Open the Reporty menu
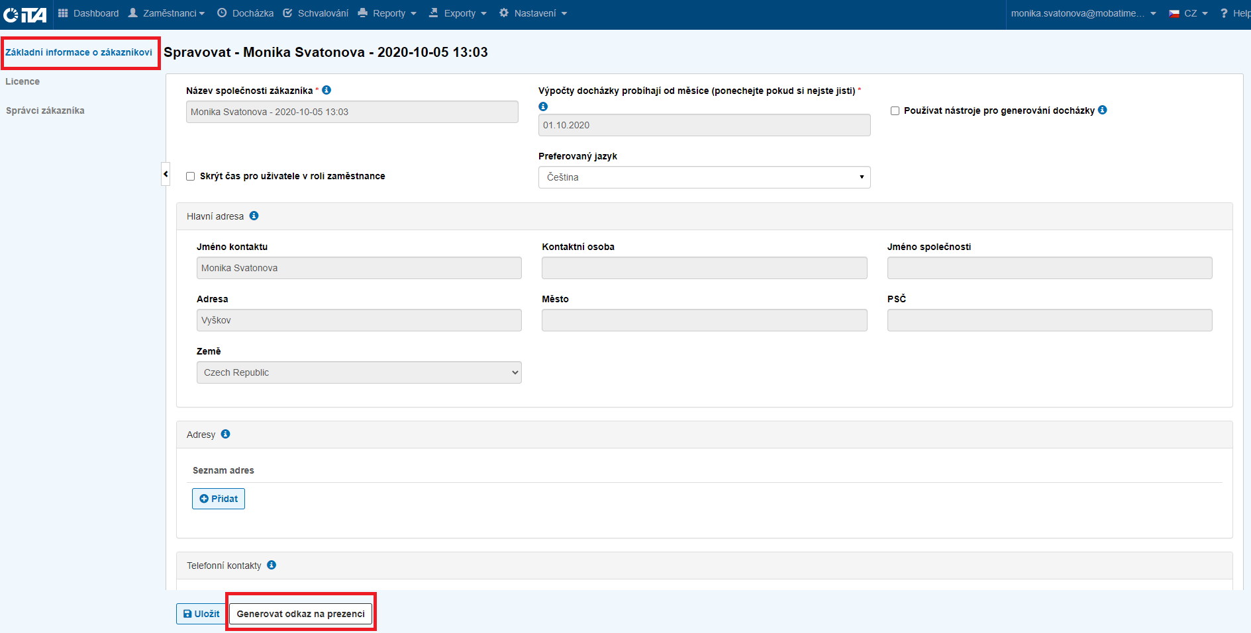The height and width of the screenshot is (633, 1251). pos(388,13)
